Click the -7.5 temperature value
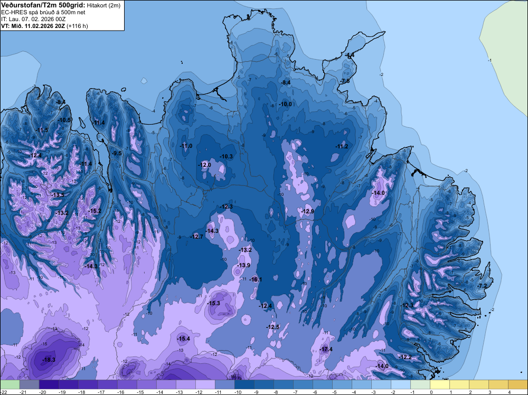528x395 pixels. coord(345,81)
